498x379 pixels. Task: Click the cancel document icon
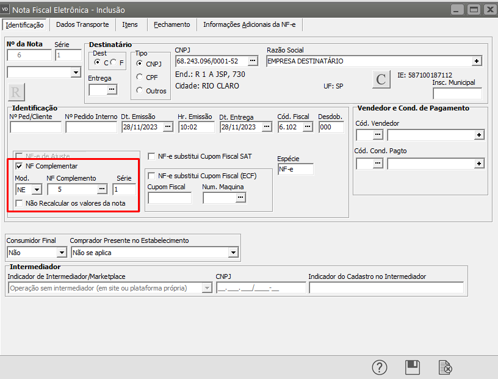pos(446,367)
